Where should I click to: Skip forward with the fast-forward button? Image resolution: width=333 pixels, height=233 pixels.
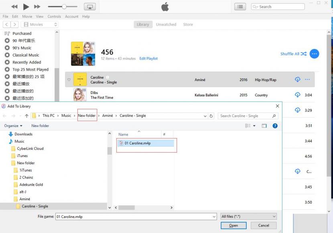(37, 6)
